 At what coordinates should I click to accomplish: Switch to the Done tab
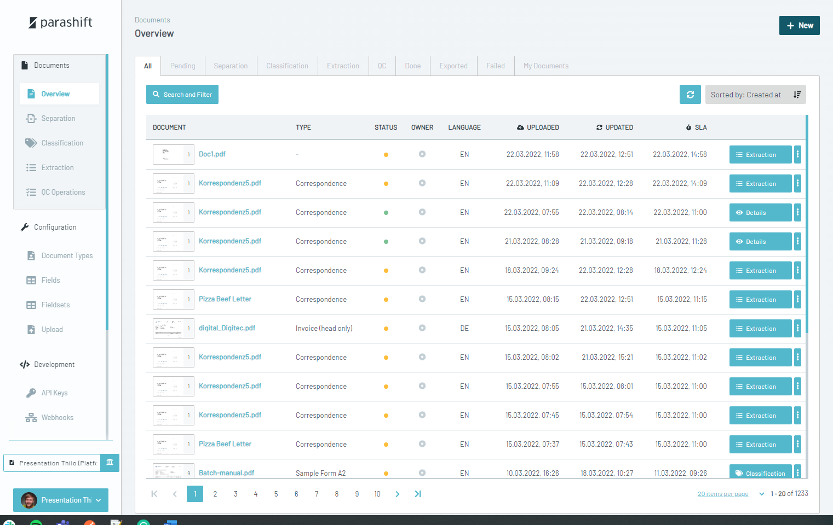(x=413, y=66)
